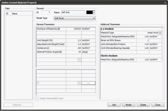Select the Internal Friction Angle value 36
The height and width of the screenshot is (111, 168).
[x=74, y=52]
